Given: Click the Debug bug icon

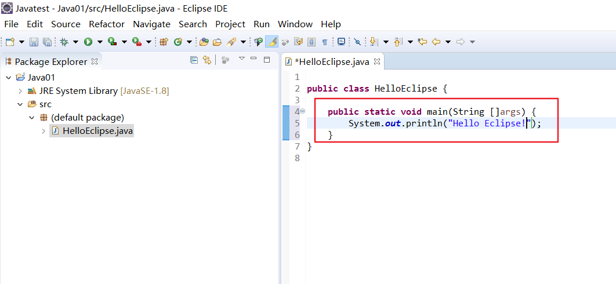Looking at the screenshot, I should pos(64,42).
